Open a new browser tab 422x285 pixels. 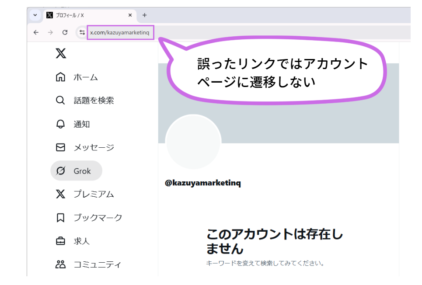point(145,15)
